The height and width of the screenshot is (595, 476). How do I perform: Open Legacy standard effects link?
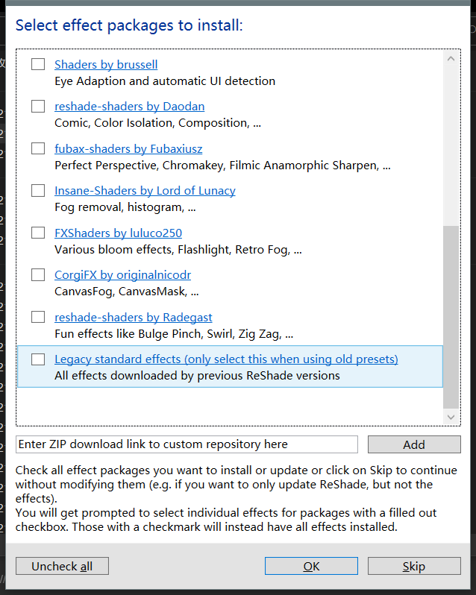point(226,359)
